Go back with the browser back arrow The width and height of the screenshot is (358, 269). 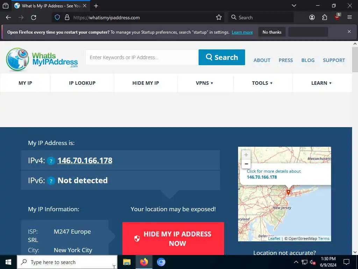click(x=8, y=18)
